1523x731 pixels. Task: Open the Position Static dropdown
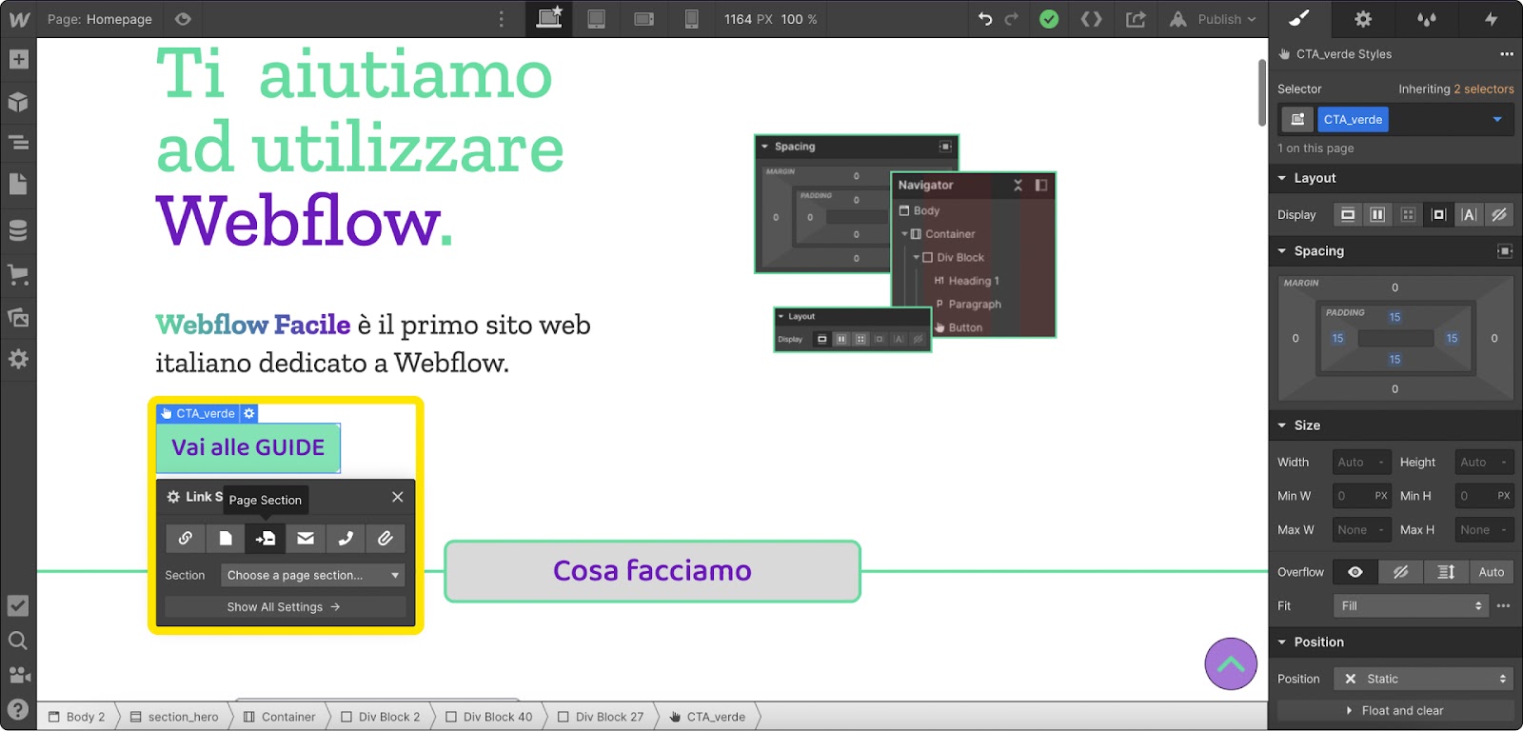[x=1423, y=679]
